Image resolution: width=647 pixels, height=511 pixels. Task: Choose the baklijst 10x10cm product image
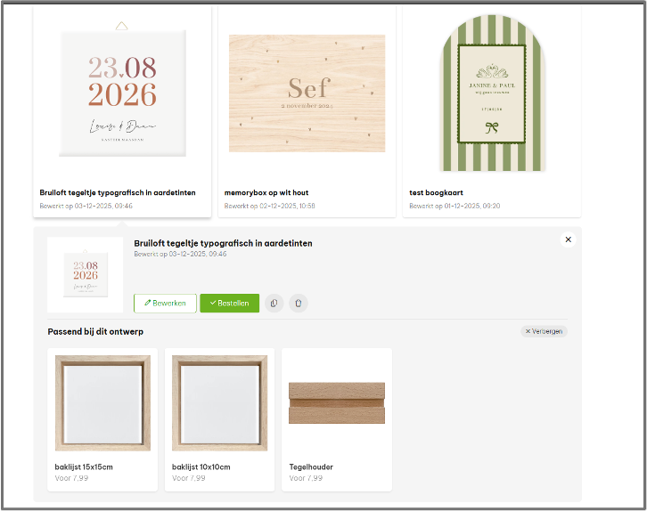[219, 403]
